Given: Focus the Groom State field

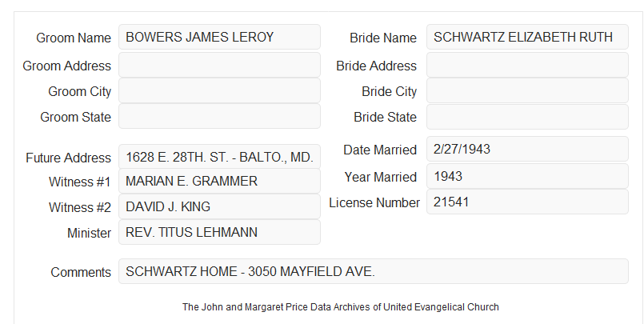Looking at the screenshot, I should pos(219,116).
